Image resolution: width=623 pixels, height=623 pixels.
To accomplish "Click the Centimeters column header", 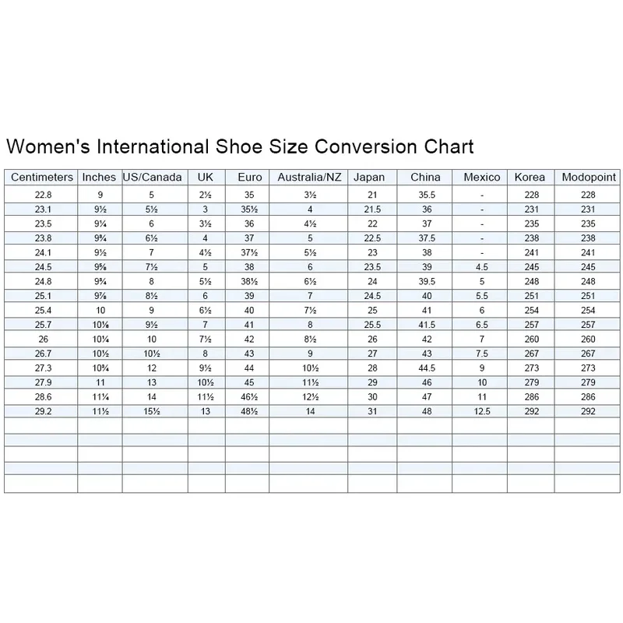I will [x=42, y=177].
